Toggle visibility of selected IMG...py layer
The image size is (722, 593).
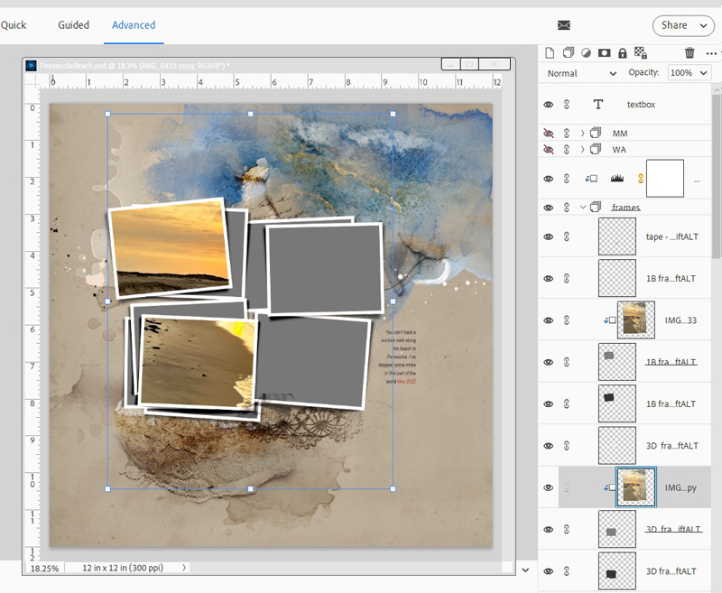point(549,487)
